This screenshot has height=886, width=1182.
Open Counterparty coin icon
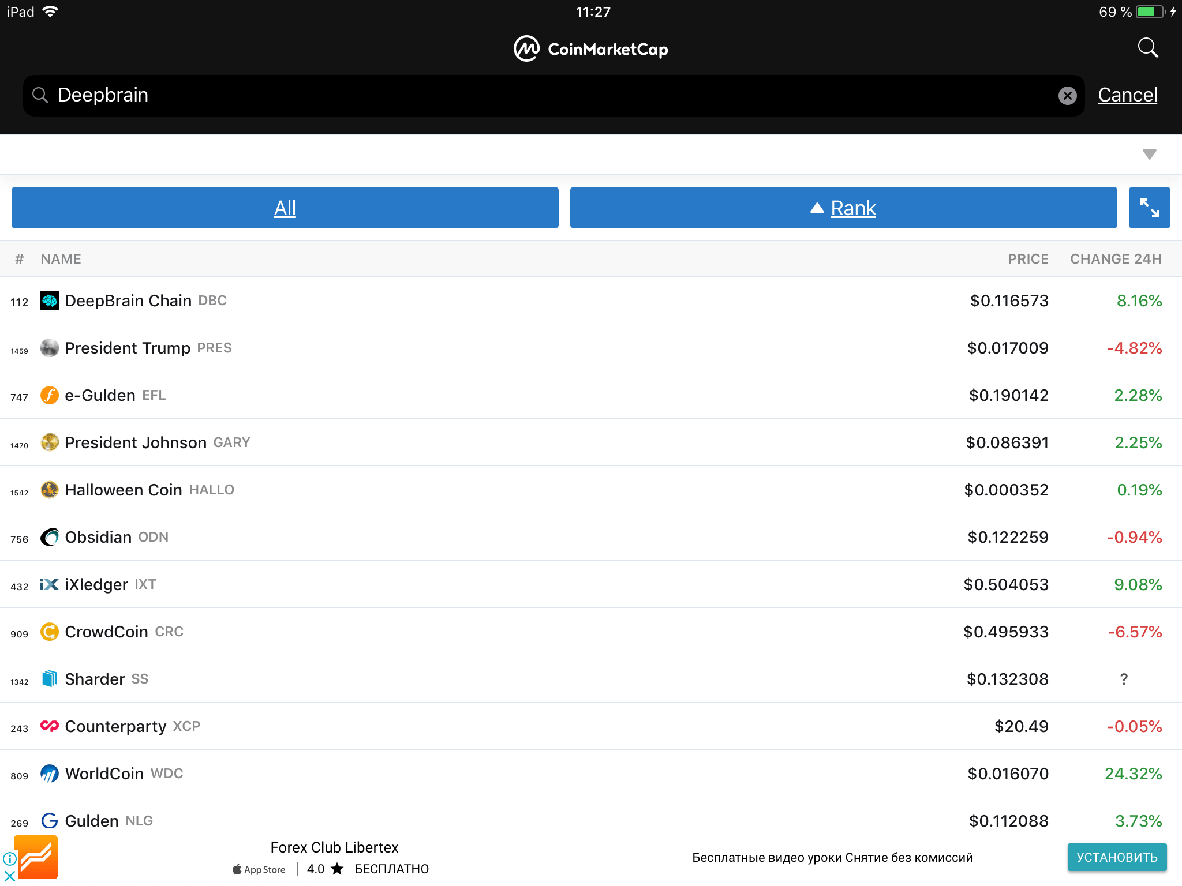tap(50, 726)
